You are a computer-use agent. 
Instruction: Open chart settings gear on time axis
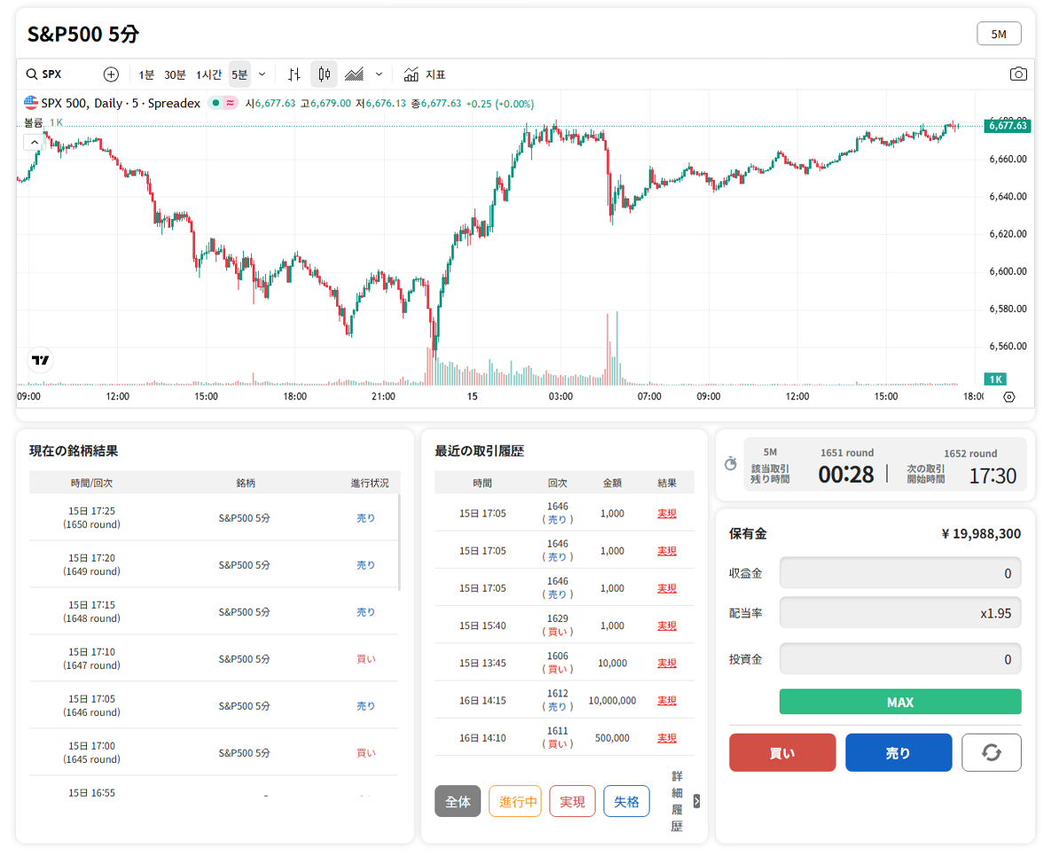1008,397
